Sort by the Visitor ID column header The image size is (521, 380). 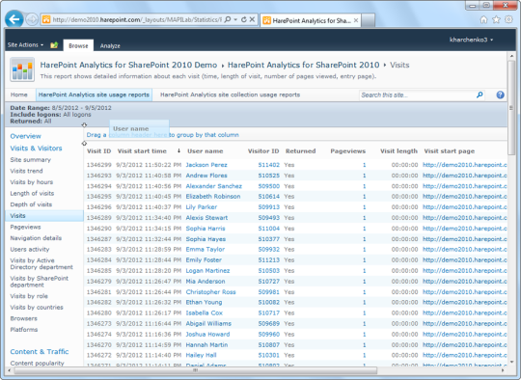263,151
